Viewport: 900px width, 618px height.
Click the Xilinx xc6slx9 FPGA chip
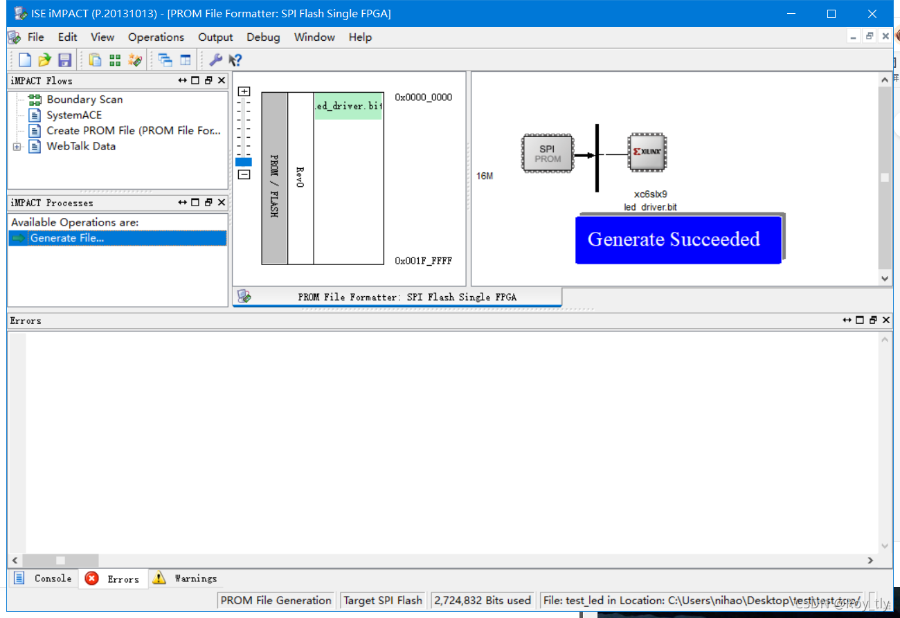647,152
